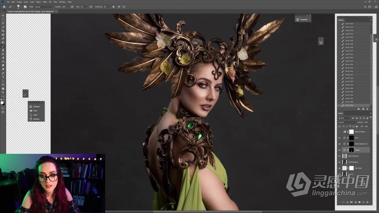
Task: Select the Dodge tool
Action: pos(3,69)
